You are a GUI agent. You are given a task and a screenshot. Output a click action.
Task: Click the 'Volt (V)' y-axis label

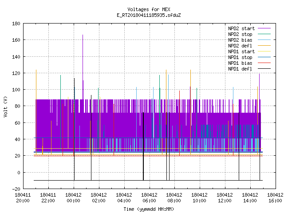(6, 106)
